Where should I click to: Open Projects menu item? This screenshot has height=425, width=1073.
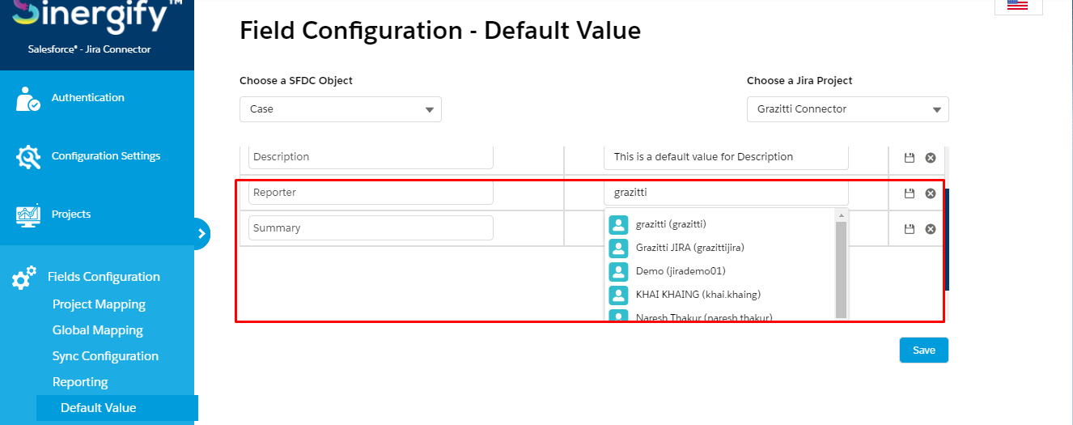pyautogui.click(x=70, y=215)
